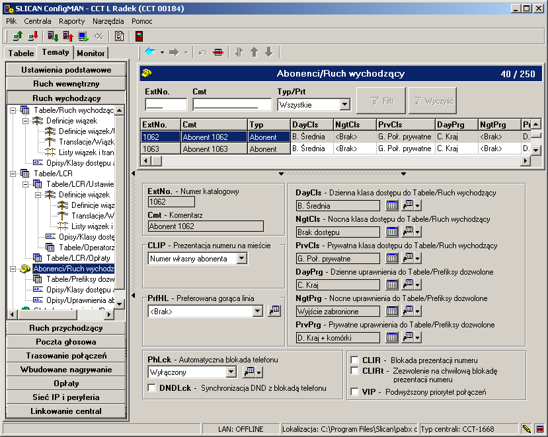Switch to the Monitor tab
The image size is (548, 437).
(91, 53)
